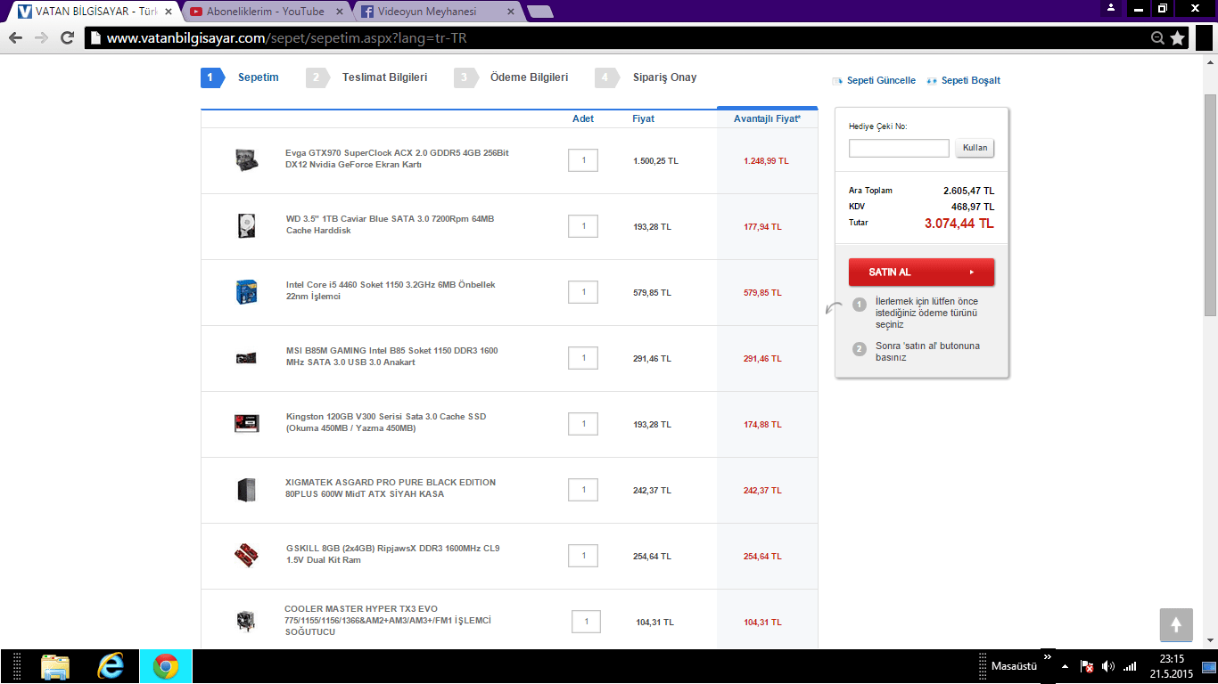Open the Kingston 120GB V300 product link
Screen dimensions: 1218x684
pyautogui.click(x=386, y=422)
